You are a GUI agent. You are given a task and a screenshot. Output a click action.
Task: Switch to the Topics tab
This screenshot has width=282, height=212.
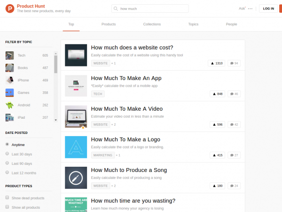tap(193, 24)
